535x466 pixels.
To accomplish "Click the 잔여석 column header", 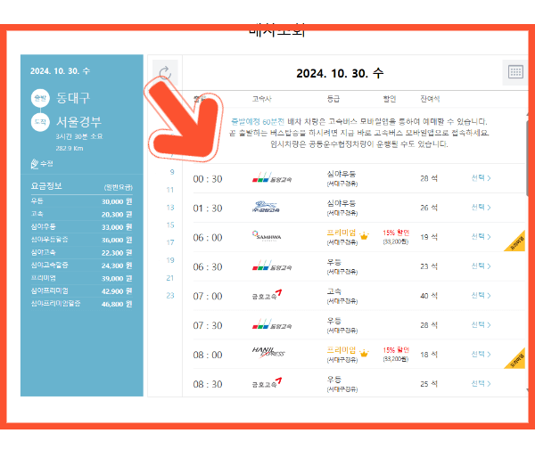I will (430, 99).
